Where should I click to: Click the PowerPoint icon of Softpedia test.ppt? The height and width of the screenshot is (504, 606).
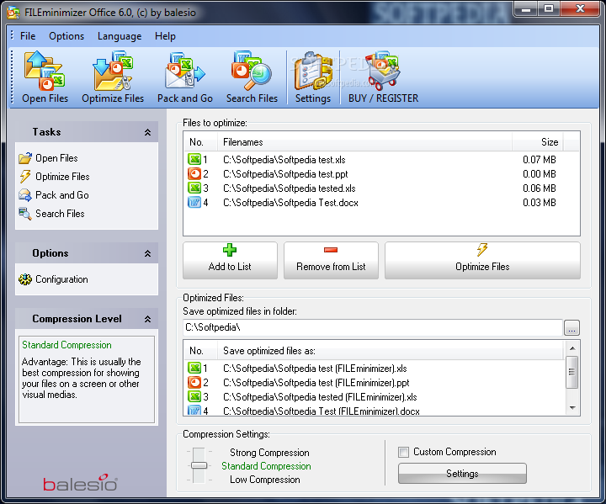tap(194, 173)
